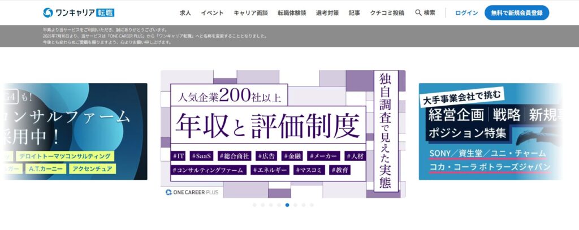Click the #マスコミ tag on banner
The height and width of the screenshot is (230, 579).
(309, 170)
